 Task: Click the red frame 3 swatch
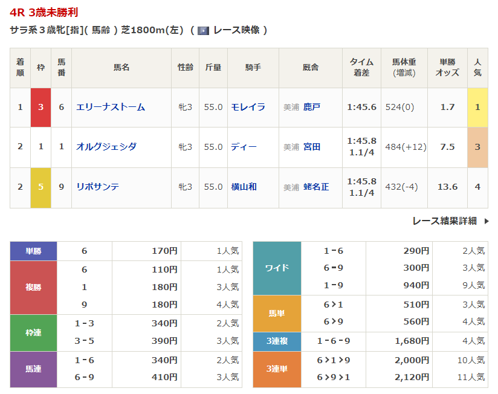point(40,107)
